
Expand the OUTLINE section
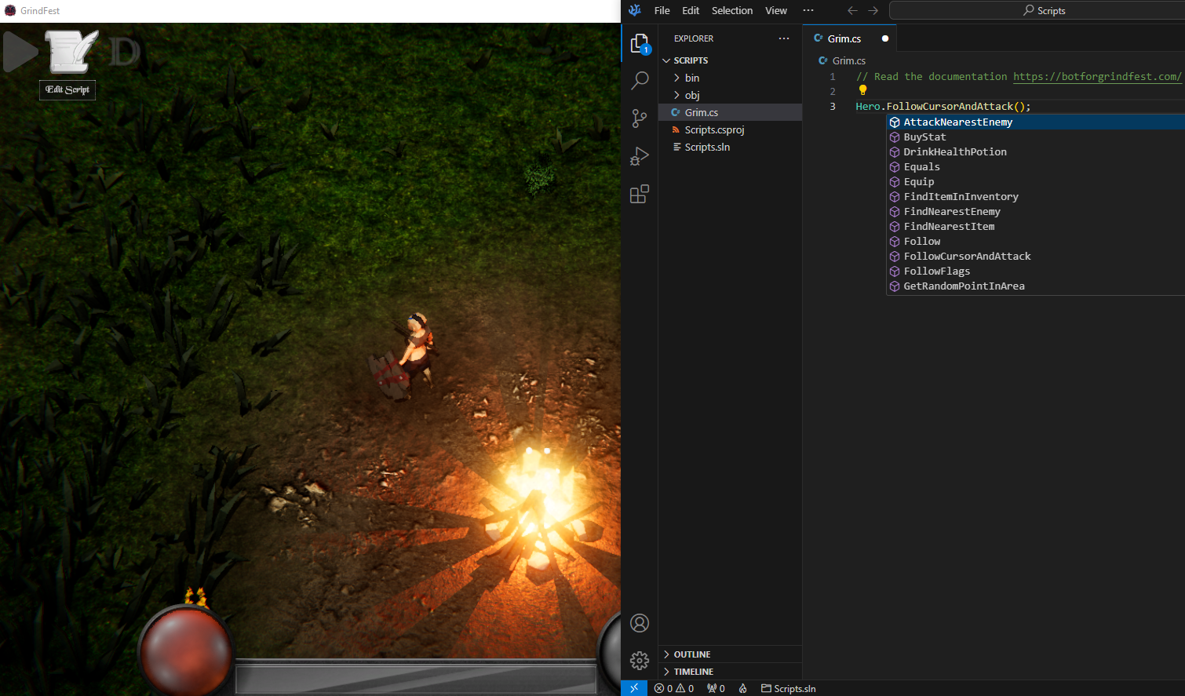730,654
